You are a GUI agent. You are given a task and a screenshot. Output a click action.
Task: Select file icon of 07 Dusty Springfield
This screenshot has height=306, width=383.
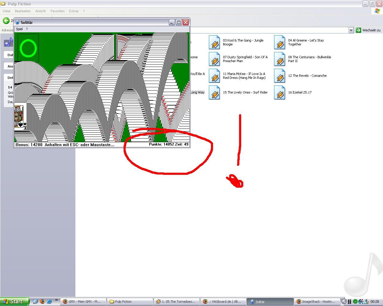click(214, 59)
